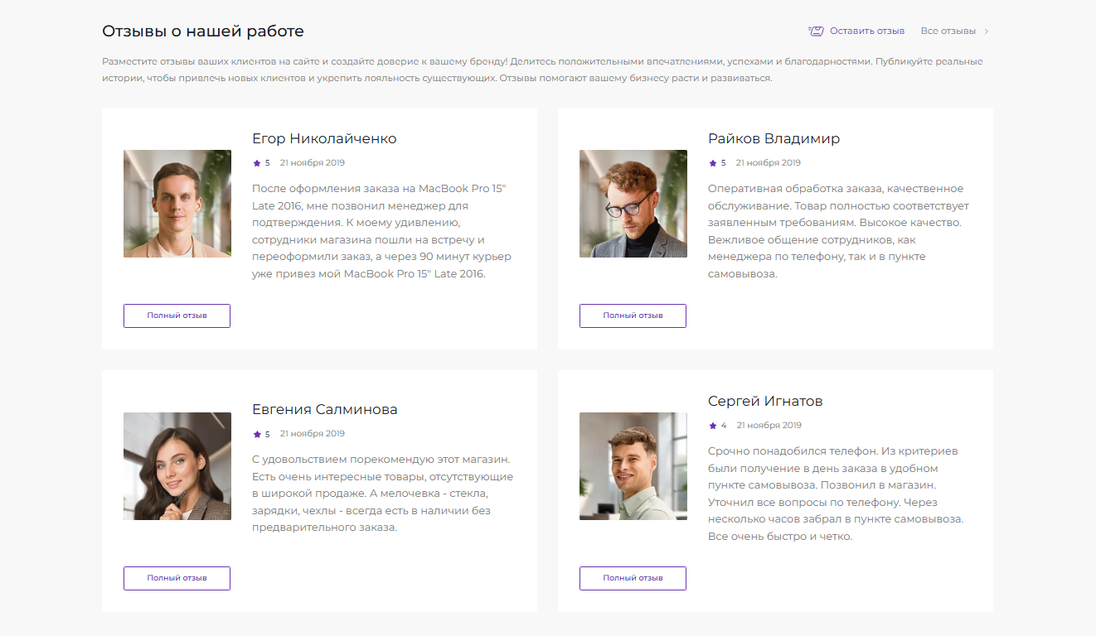This screenshot has width=1096, height=636.
Task: Click the speech-bubble icon beside «Оставить отзыв»
Action: (815, 30)
